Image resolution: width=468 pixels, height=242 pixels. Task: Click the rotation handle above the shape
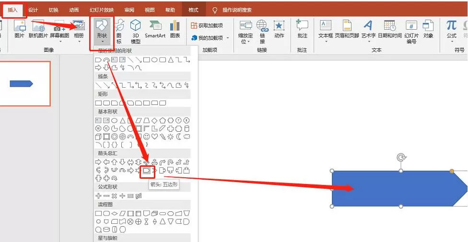(401, 157)
